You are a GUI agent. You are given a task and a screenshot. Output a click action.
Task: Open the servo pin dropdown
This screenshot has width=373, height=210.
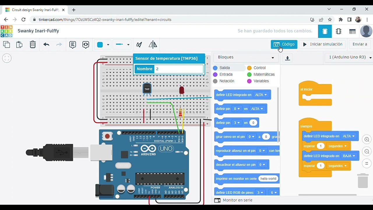[x=251, y=137]
